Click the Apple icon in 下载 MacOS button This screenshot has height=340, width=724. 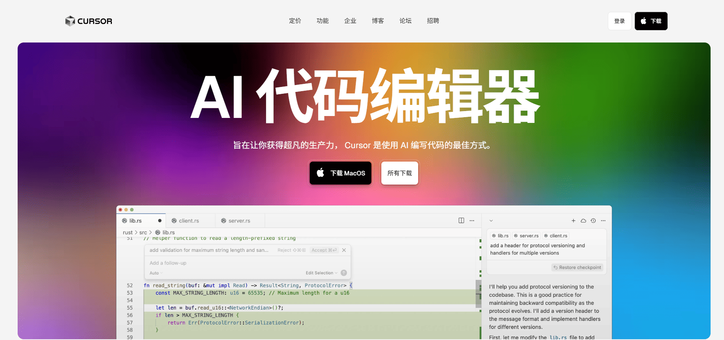(x=320, y=173)
